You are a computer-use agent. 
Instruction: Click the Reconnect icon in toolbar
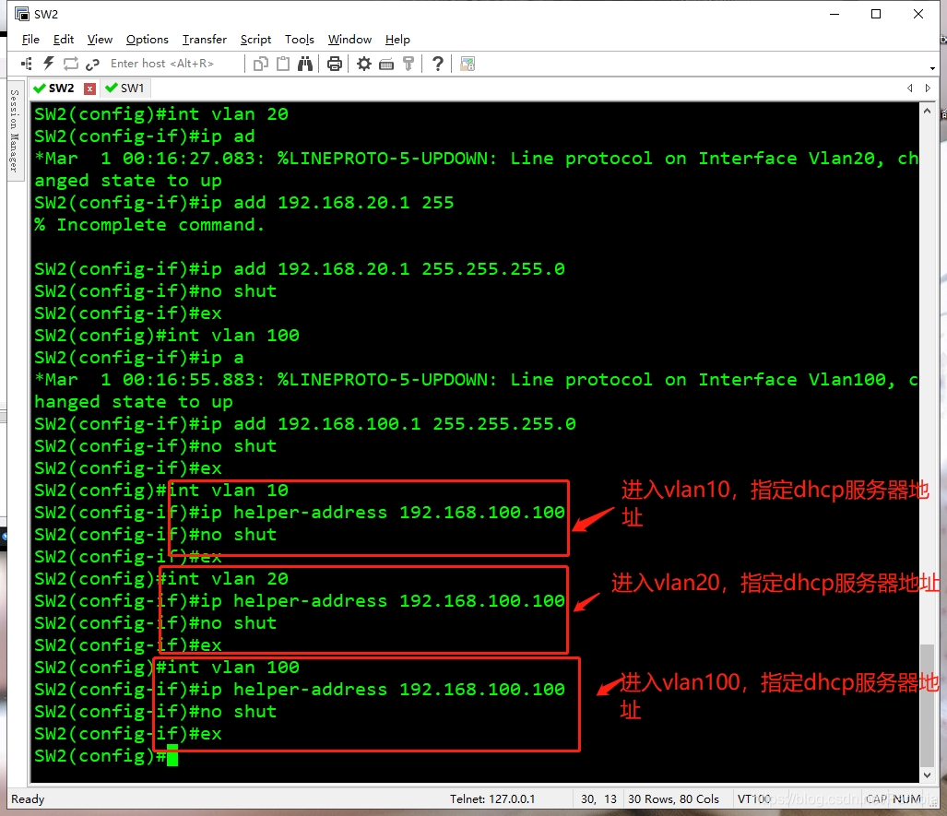[x=71, y=64]
